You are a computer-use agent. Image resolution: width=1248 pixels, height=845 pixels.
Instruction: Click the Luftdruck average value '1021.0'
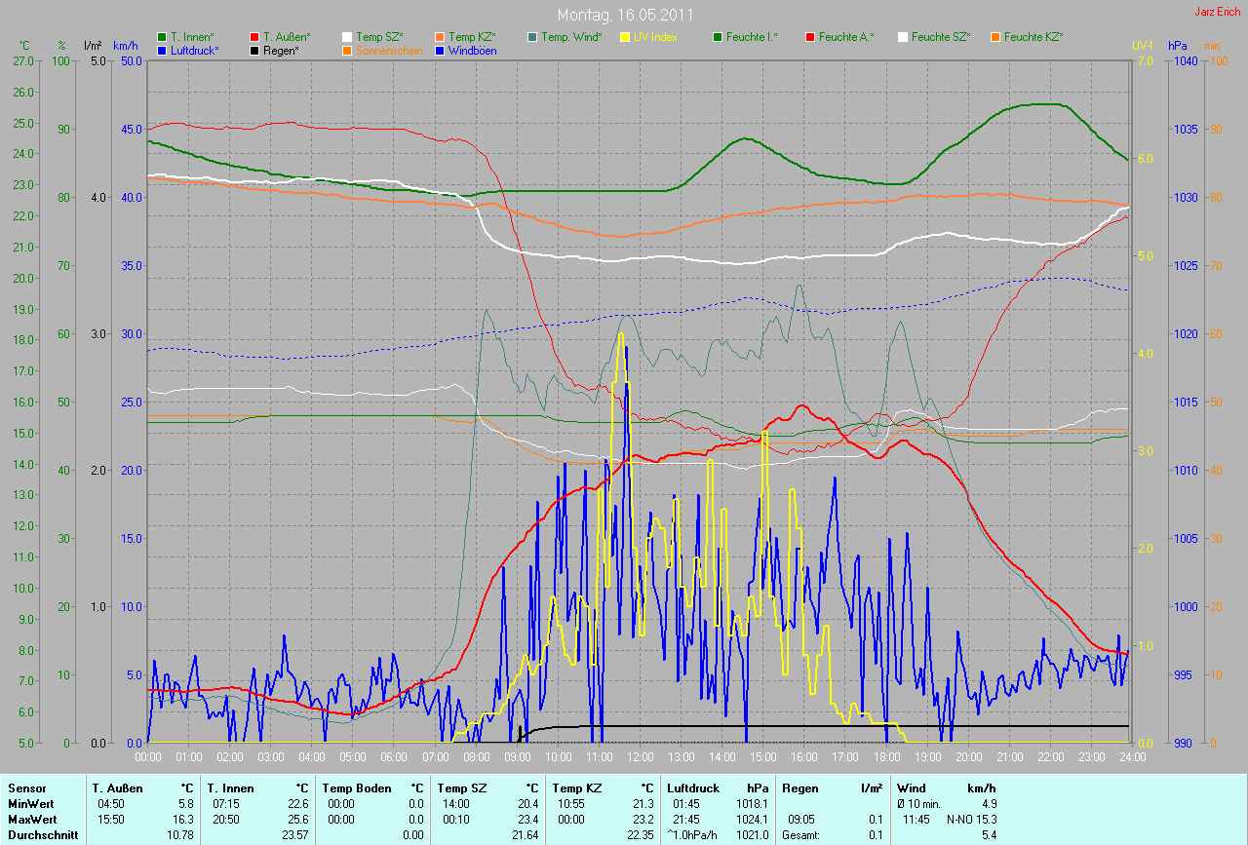tap(751, 835)
